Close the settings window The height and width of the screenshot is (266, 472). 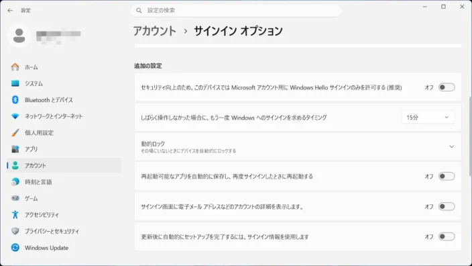[x=462, y=7]
